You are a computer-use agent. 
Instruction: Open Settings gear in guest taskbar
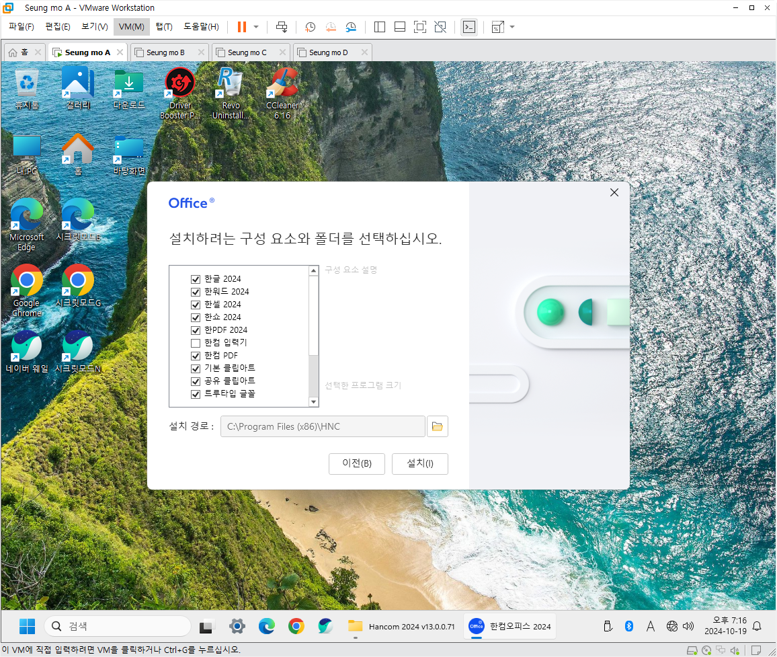coord(237,626)
